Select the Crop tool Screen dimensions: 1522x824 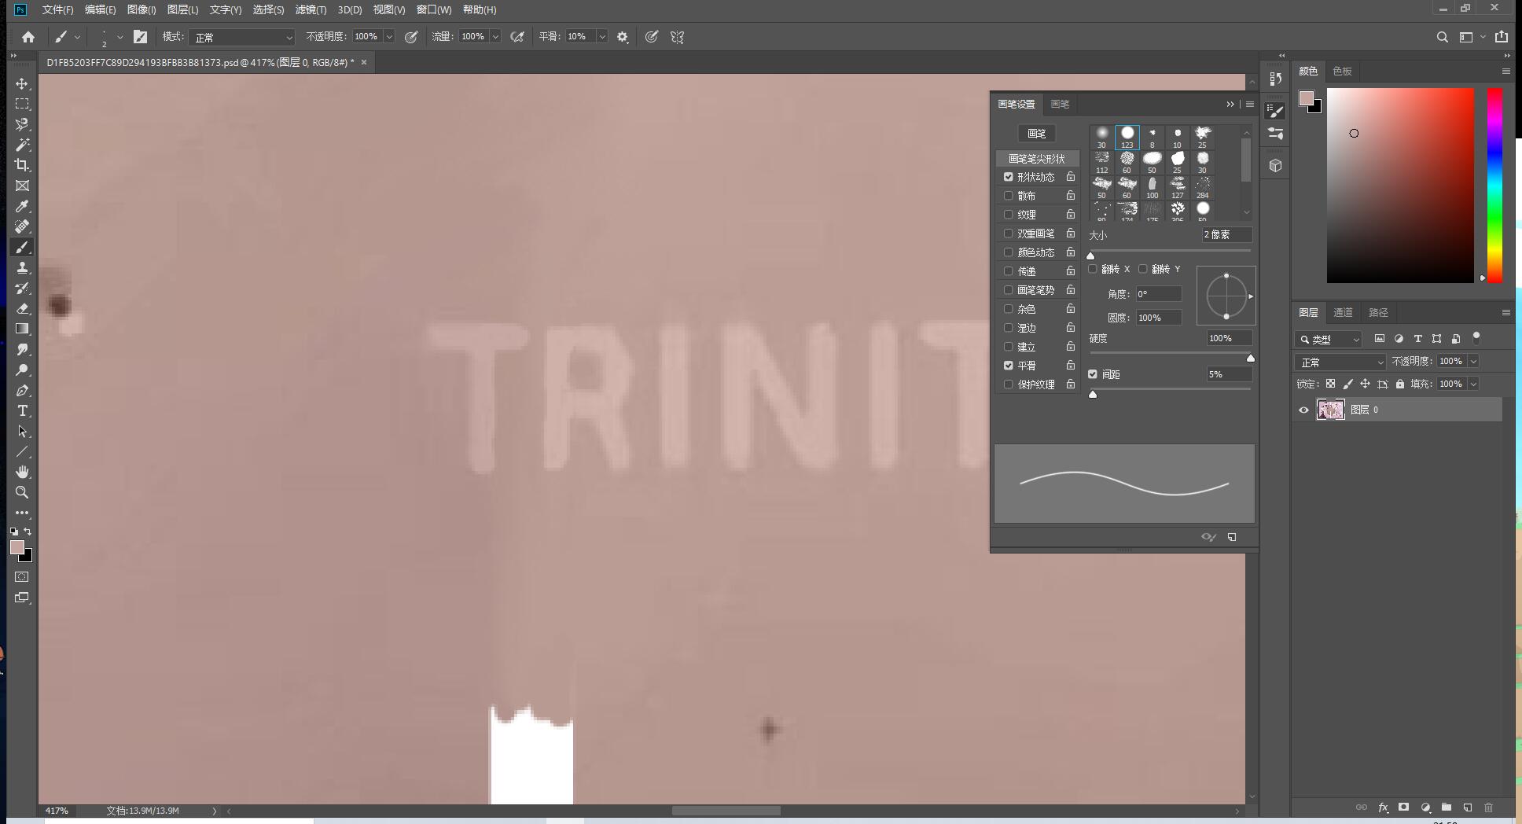22,165
